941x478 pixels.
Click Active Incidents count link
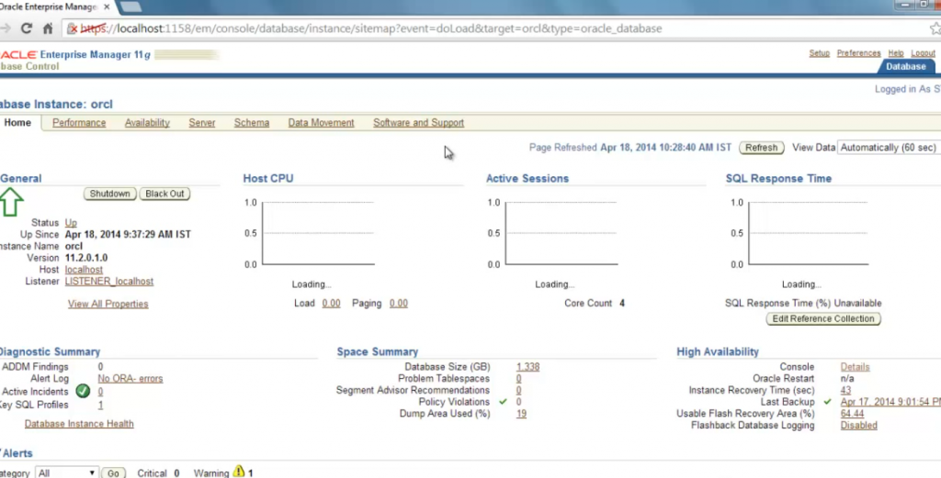coord(100,391)
